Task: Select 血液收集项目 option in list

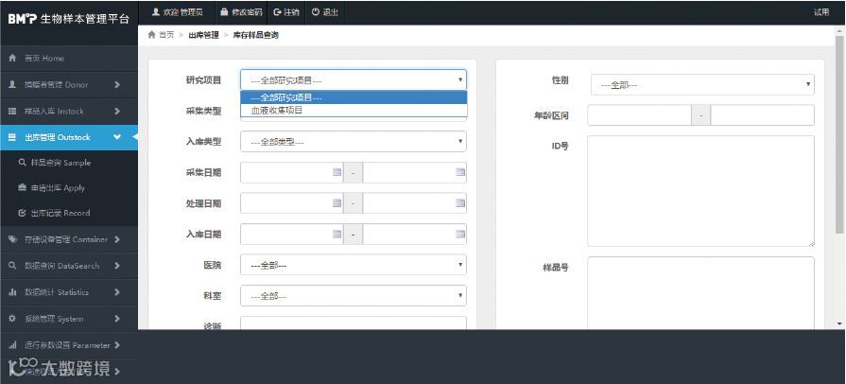Action: 354,110
